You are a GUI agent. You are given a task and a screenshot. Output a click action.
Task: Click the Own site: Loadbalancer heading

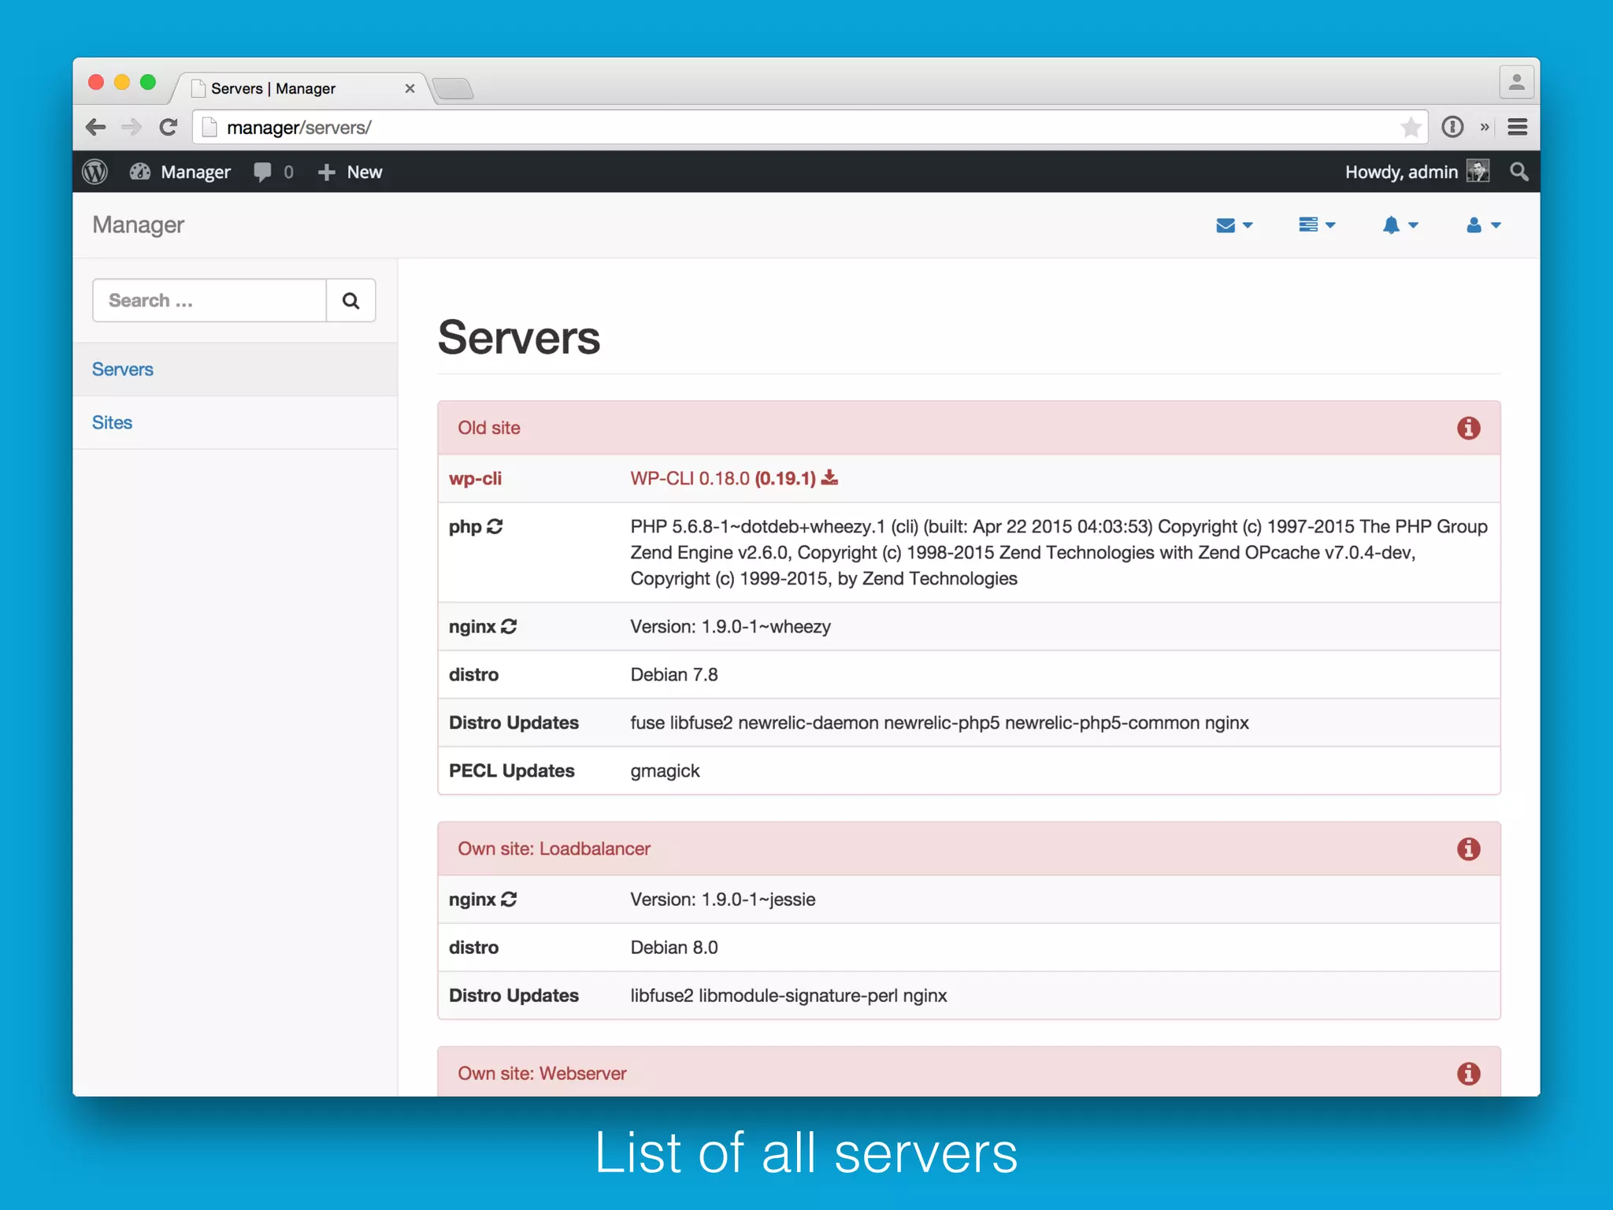(x=554, y=849)
